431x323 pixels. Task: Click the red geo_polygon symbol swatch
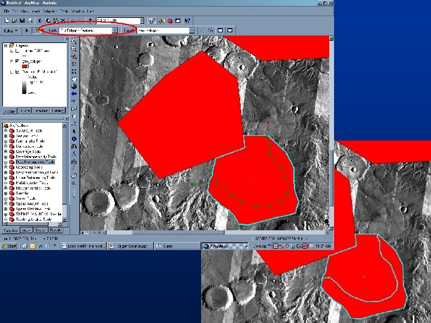[25, 66]
